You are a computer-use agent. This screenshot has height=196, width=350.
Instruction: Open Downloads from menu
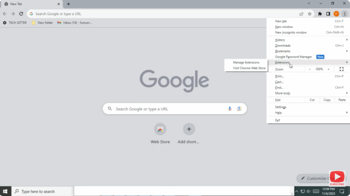tap(308, 45)
